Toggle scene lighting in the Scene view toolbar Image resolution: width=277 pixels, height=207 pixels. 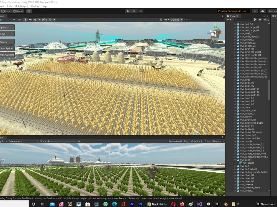(x=26, y=20)
